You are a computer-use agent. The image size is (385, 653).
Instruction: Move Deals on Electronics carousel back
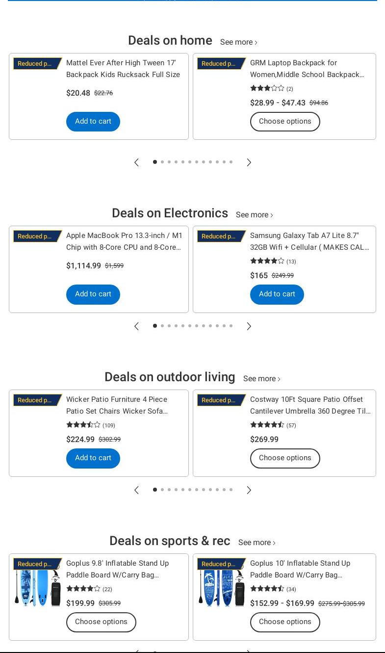click(x=137, y=326)
